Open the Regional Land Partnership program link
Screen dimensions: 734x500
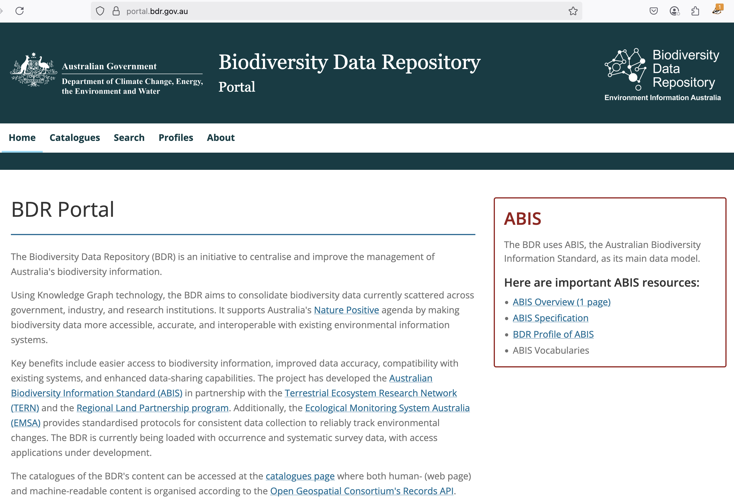pos(152,408)
